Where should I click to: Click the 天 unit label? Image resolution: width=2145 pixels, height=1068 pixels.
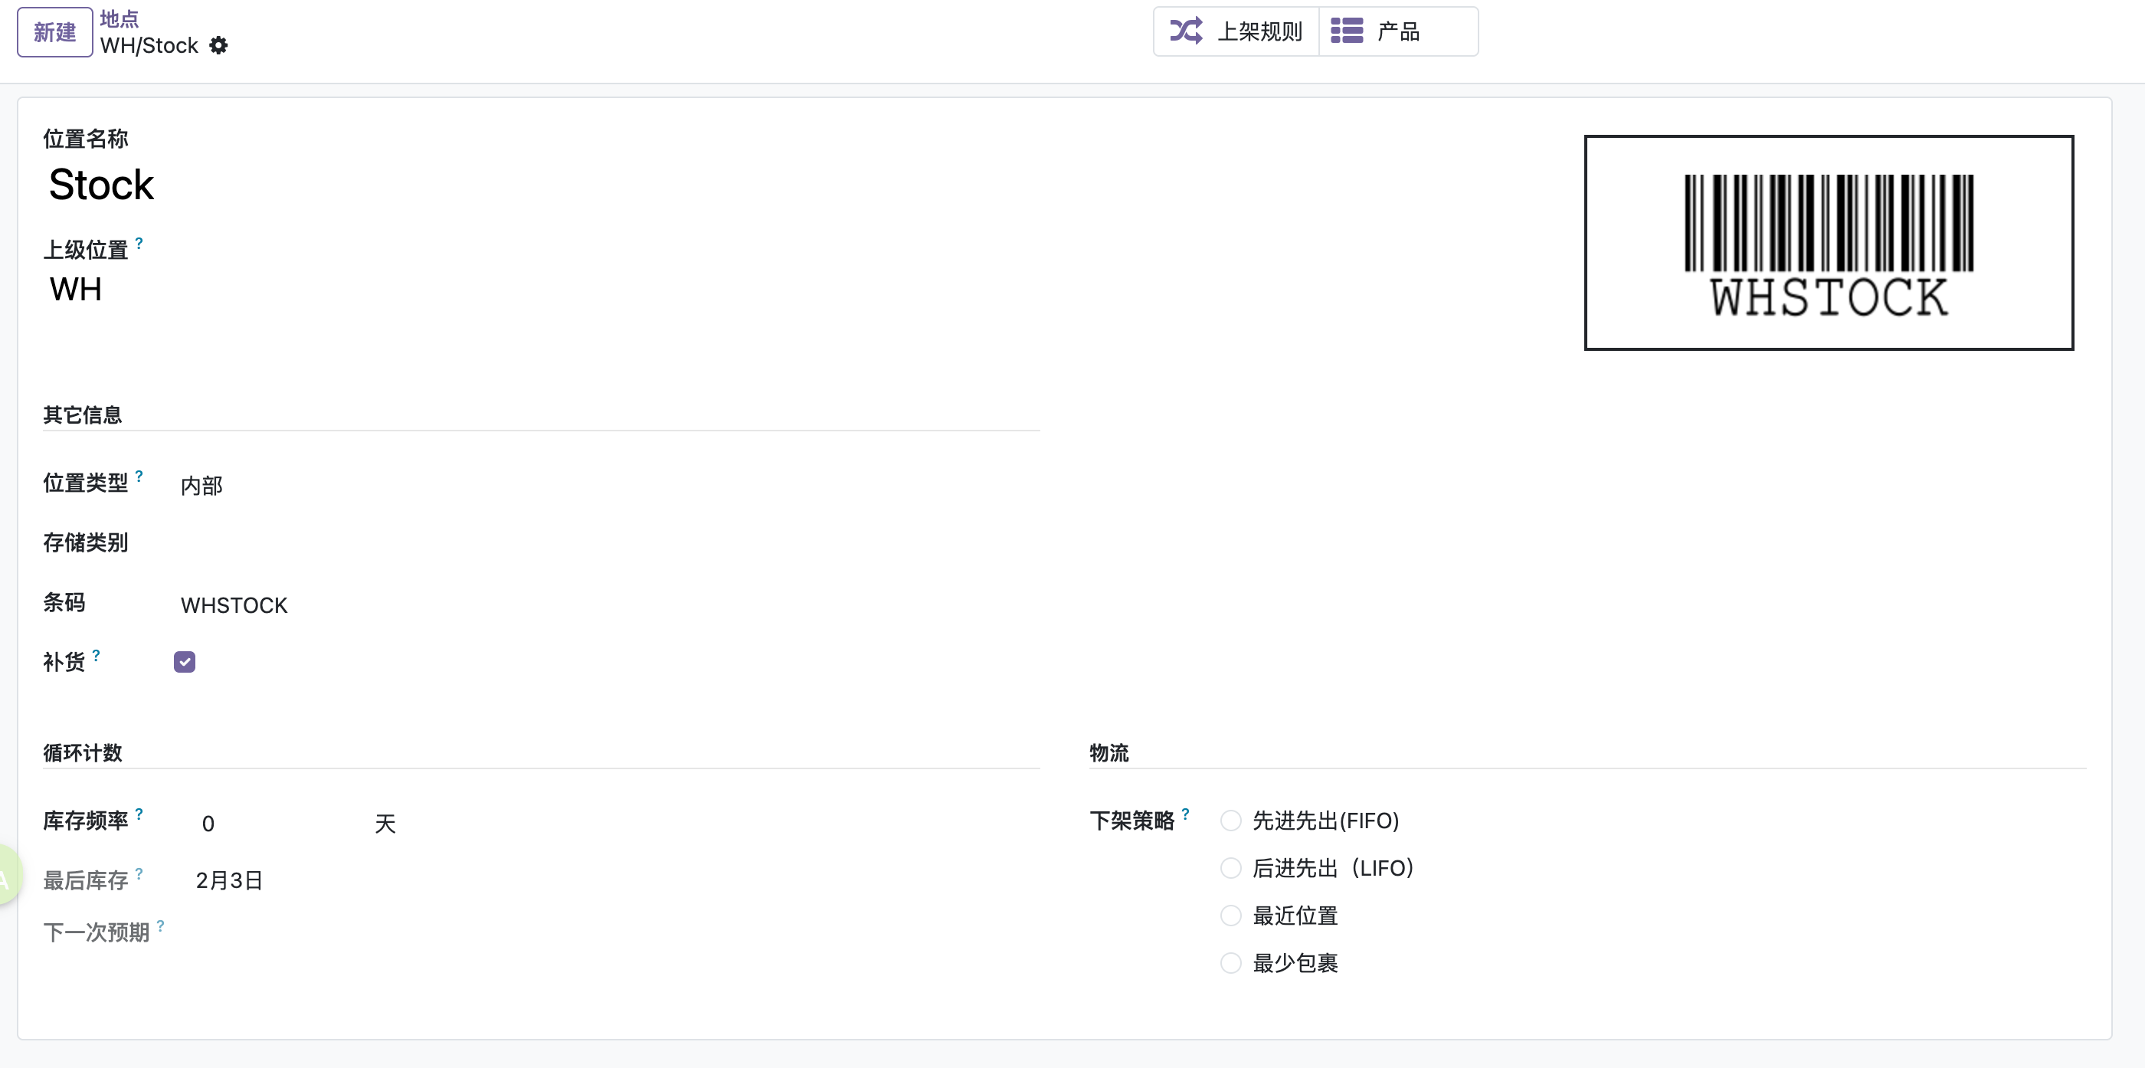coord(385,824)
